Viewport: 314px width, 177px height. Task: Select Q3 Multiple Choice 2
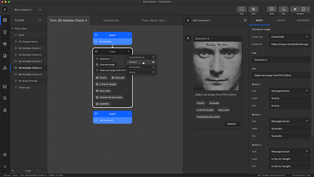[29, 55]
